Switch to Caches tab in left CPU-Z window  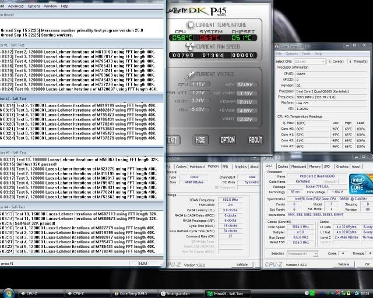[x=181, y=167]
